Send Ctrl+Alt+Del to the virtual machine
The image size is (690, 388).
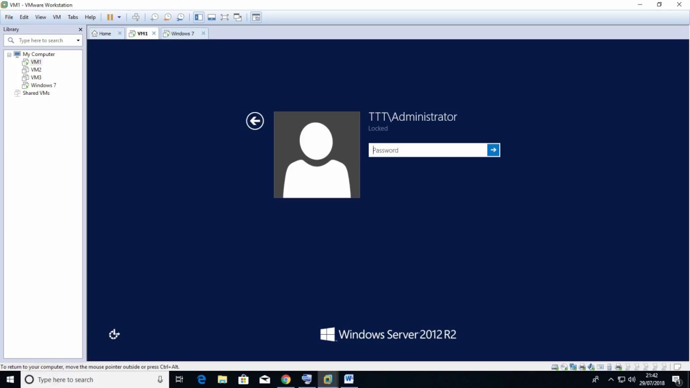coord(136,17)
